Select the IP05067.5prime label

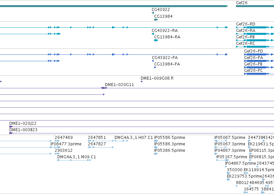click(230, 138)
